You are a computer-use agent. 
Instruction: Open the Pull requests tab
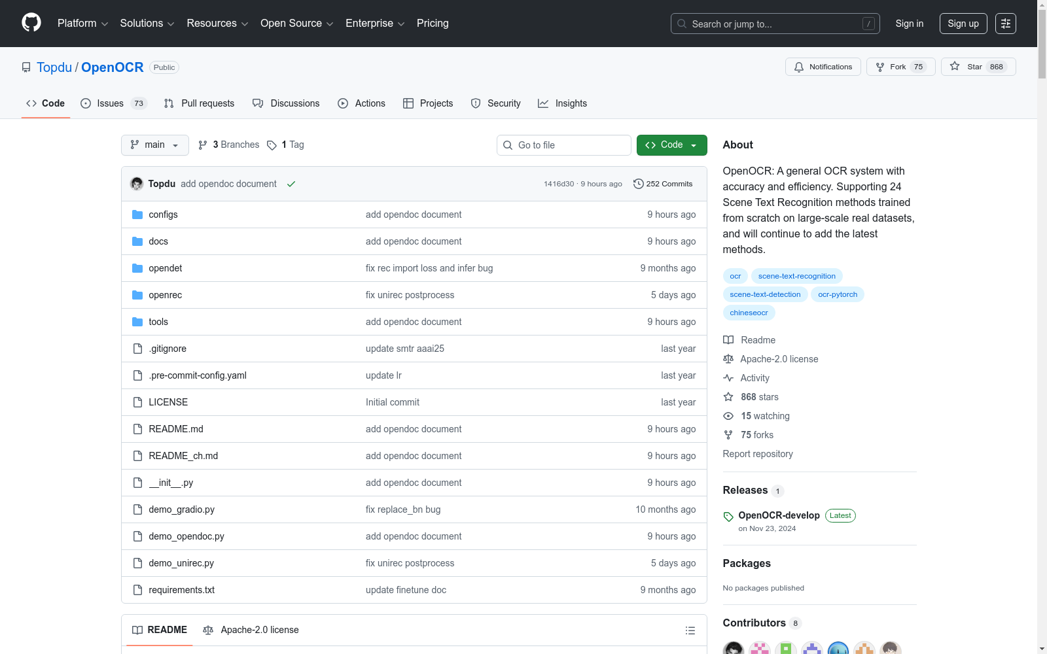(199, 103)
